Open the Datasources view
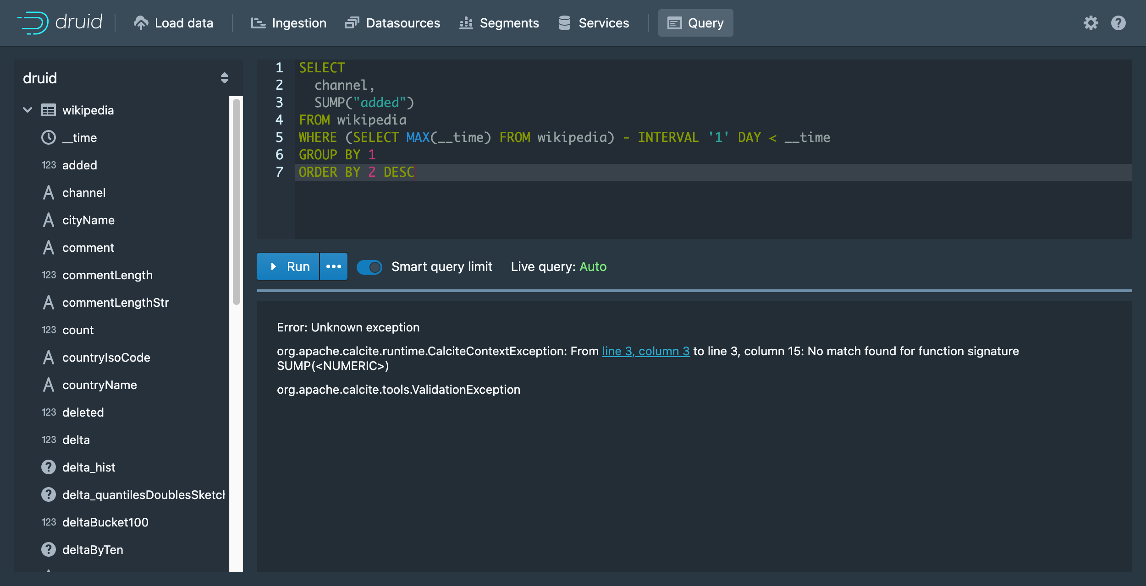This screenshot has height=586, width=1146. 393,23
